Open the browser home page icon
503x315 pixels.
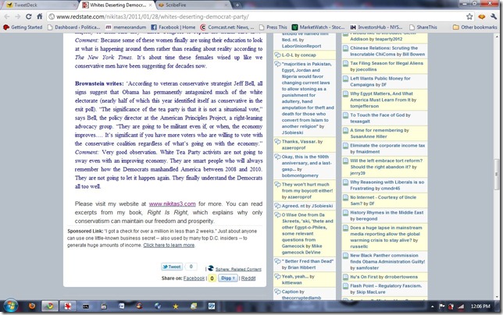tap(40, 16)
